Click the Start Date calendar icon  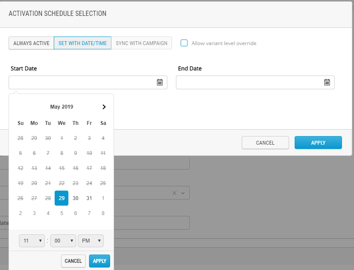160,82
